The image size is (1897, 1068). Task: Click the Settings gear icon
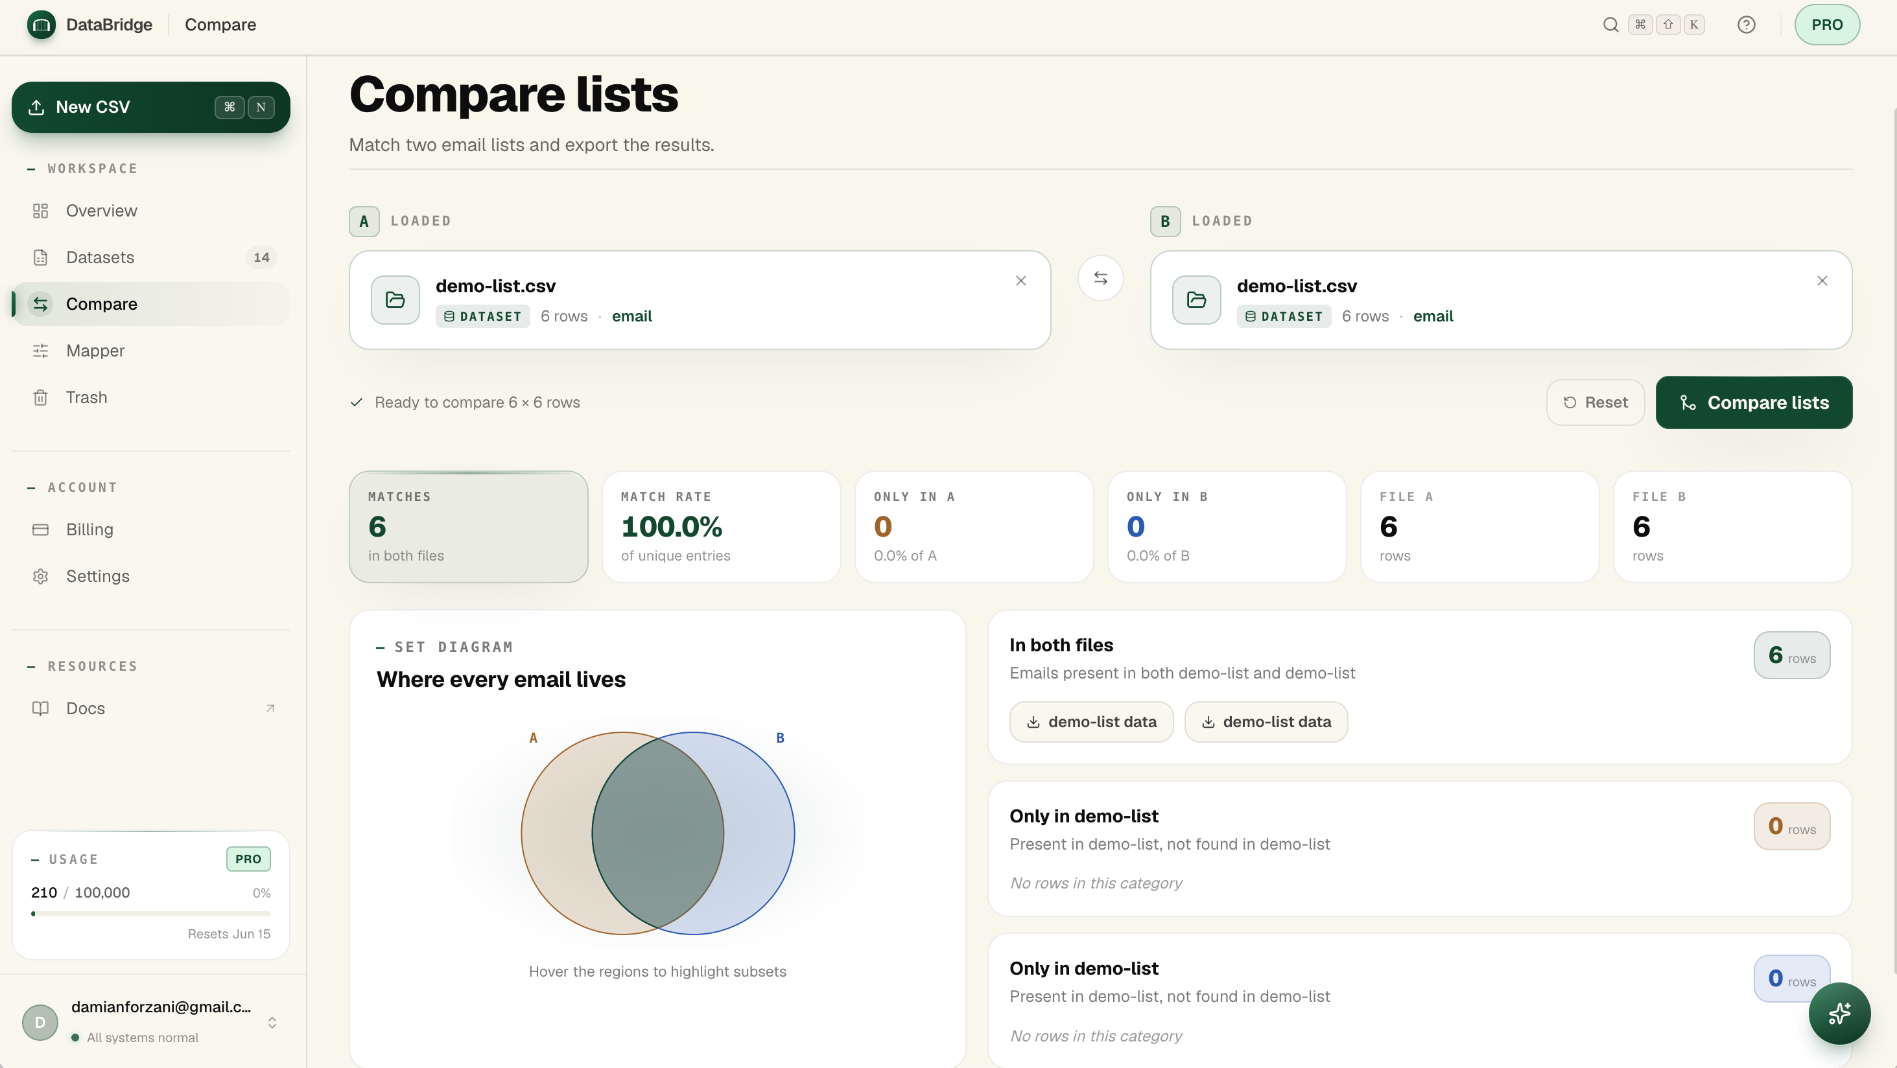tap(40, 576)
